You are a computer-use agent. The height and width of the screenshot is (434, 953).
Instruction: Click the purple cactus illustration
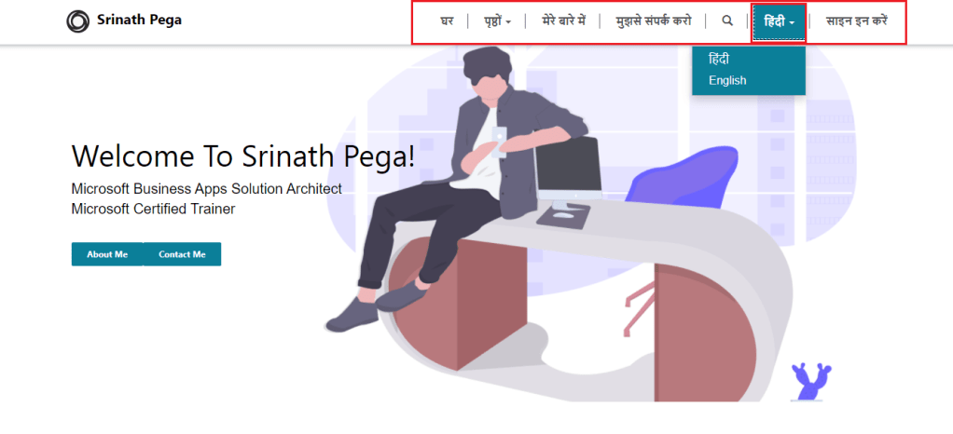tap(812, 381)
